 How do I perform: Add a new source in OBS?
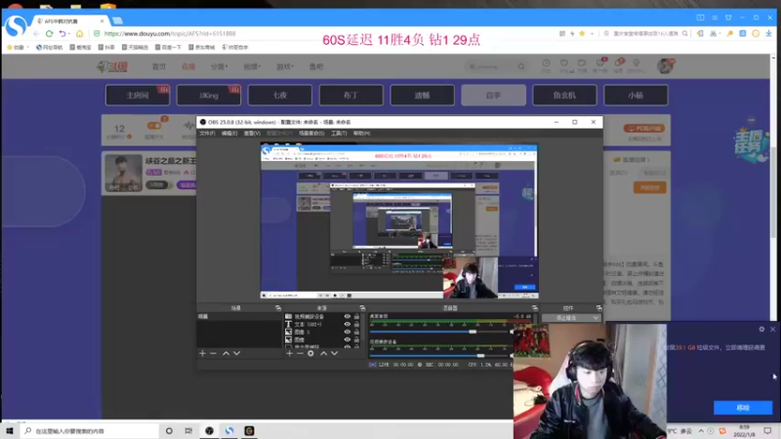pos(289,353)
